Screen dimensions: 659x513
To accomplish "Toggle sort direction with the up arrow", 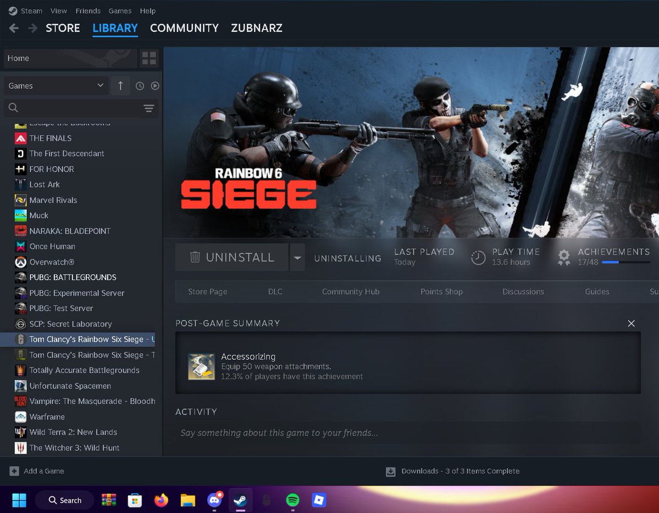I will point(120,86).
